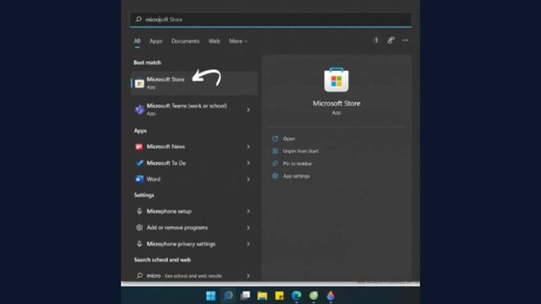Select Pin to taskbar option

tap(297, 163)
